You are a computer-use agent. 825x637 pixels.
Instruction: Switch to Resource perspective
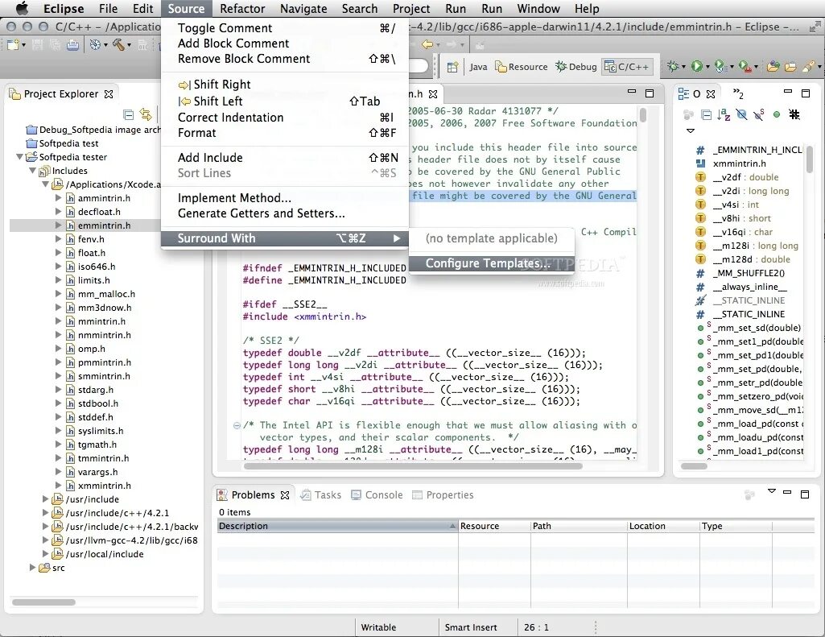(x=522, y=67)
